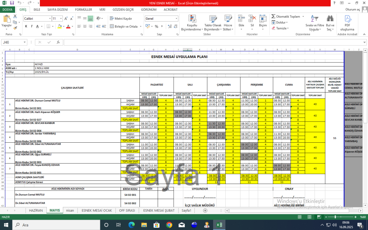The width and height of the screenshot is (368, 230).
Task: Toggle italic formatting with the T button
Action: coord(32,27)
